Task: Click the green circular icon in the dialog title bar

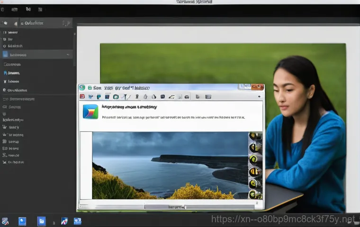Action: click(x=82, y=87)
